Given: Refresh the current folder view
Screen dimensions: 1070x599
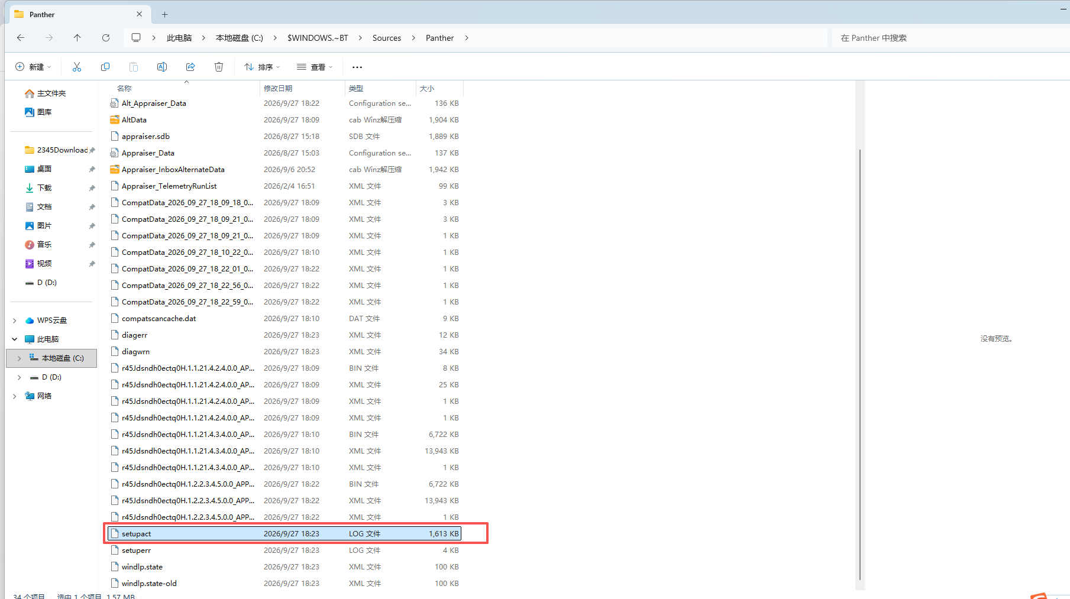Looking at the screenshot, I should [x=106, y=38].
